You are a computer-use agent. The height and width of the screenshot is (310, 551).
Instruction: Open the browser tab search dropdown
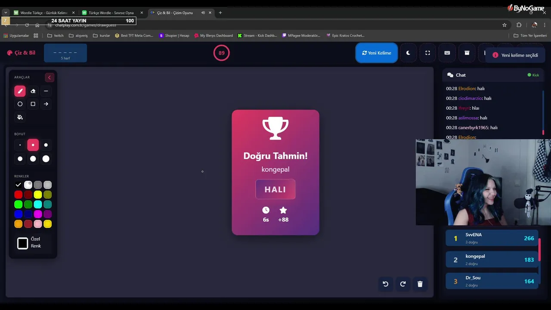[x=6, y=13]
